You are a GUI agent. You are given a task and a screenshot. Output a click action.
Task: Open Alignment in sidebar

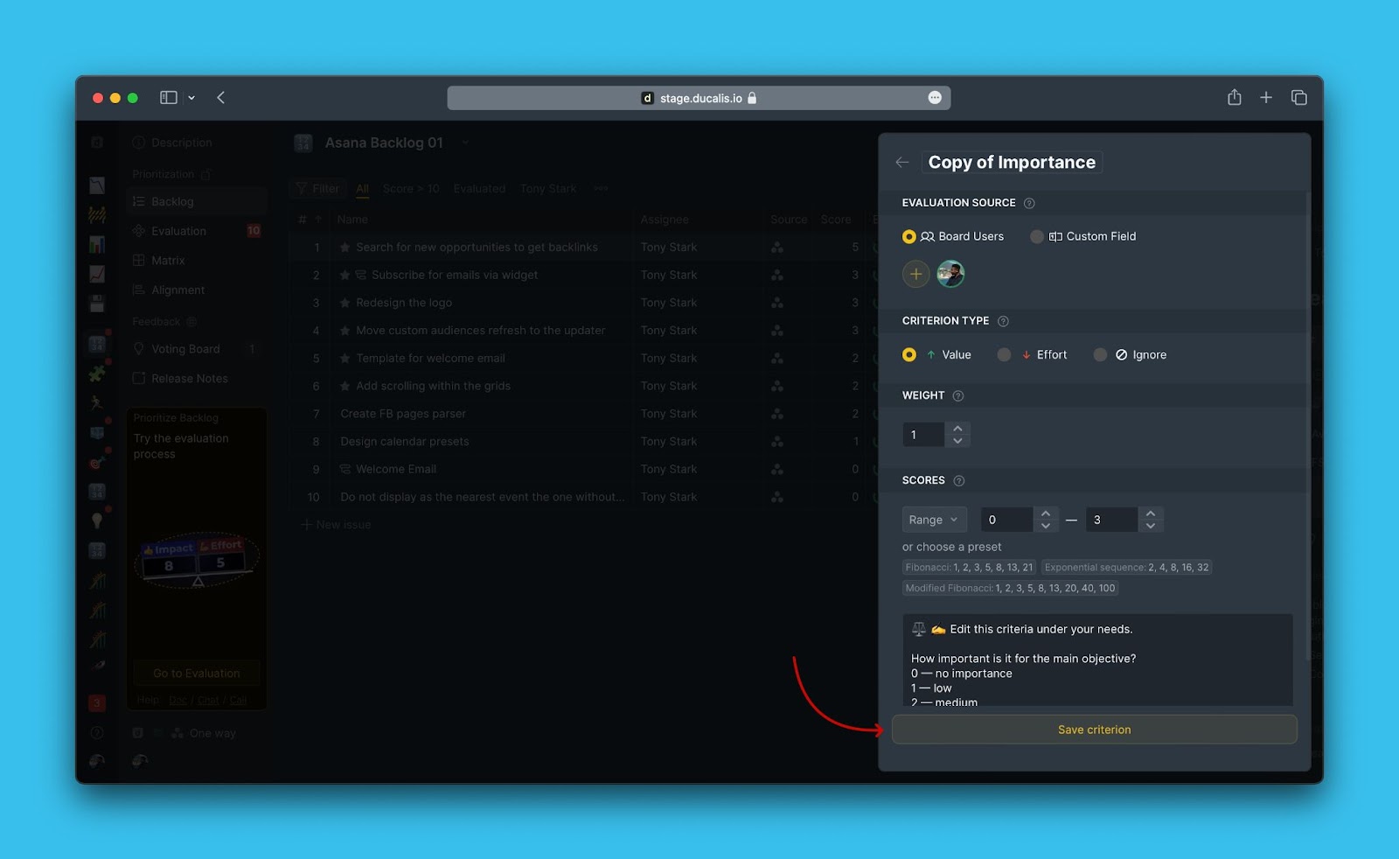point(197,290)
